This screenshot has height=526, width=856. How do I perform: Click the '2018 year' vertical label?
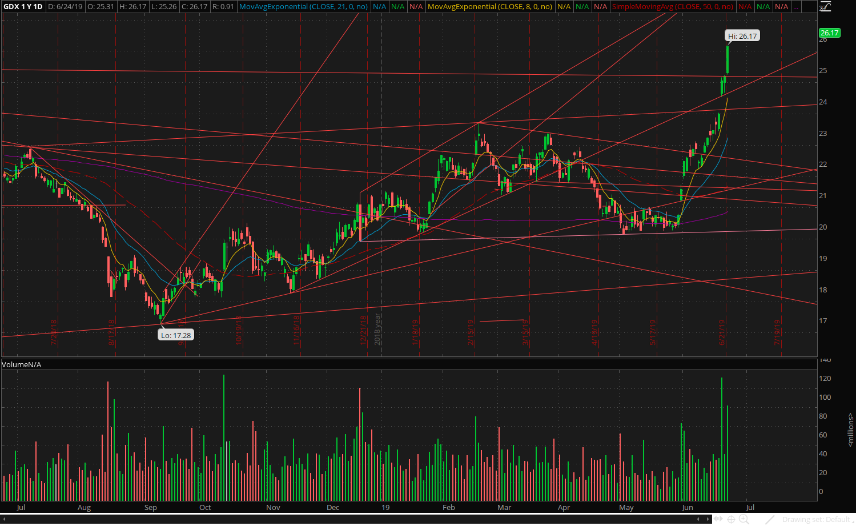[x=377, y=329]
